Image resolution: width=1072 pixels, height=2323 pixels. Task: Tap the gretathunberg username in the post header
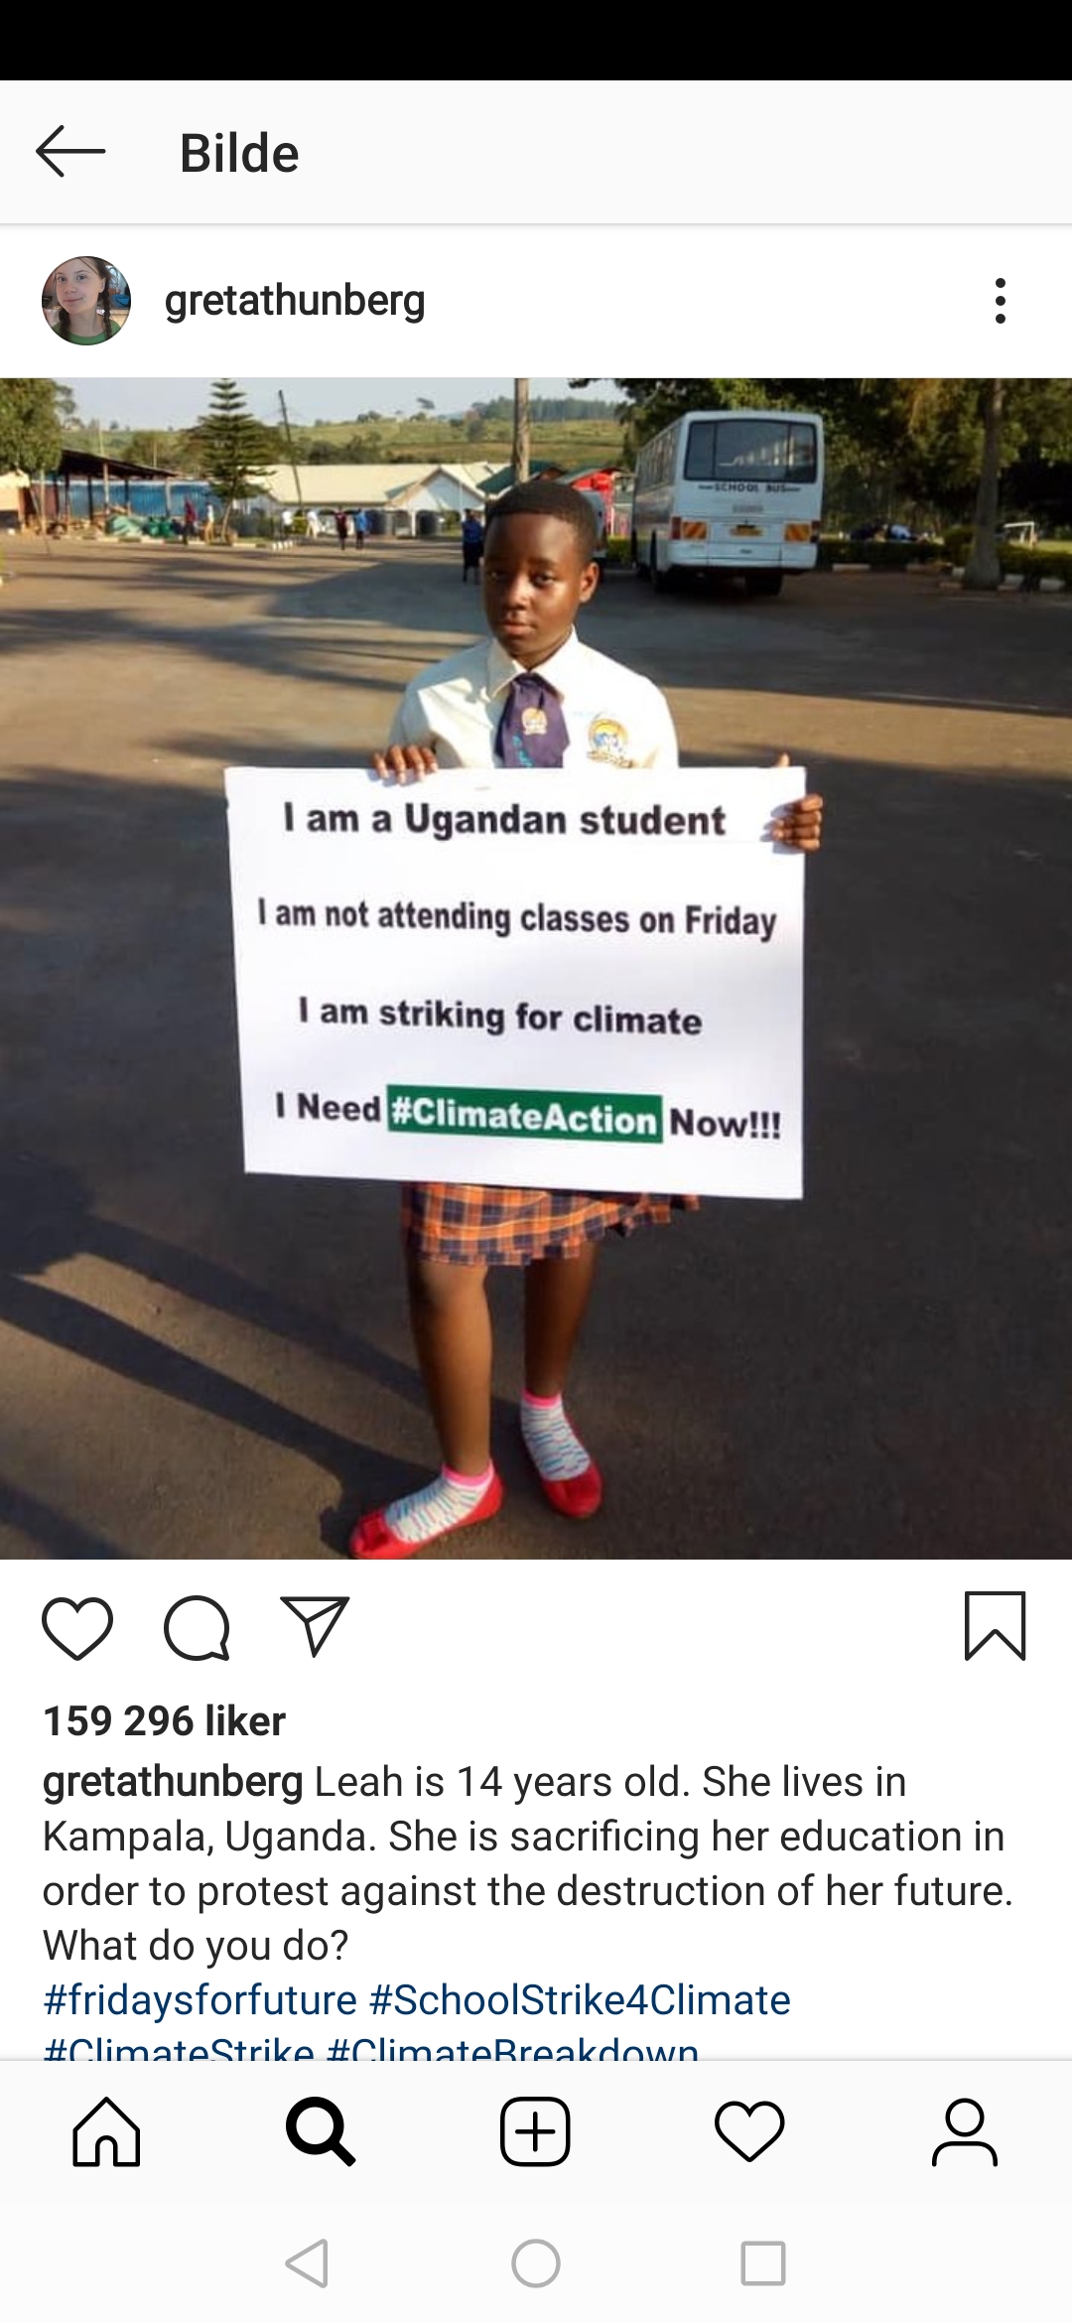[295, 301]
